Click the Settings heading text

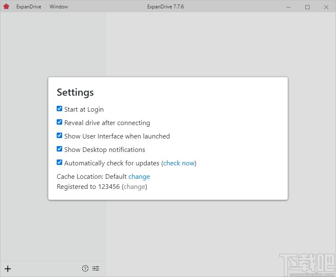click(75, 92)
